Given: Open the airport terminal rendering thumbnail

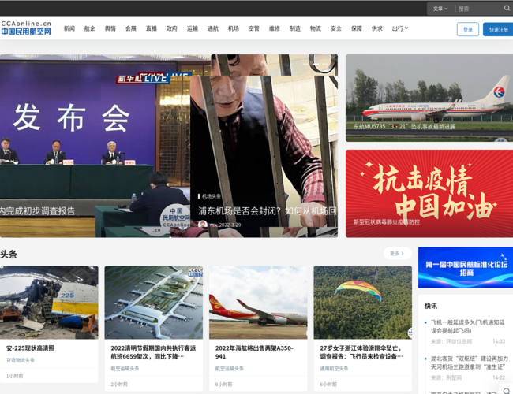Looking at the screenshot, I should click(x=153, y=302).
